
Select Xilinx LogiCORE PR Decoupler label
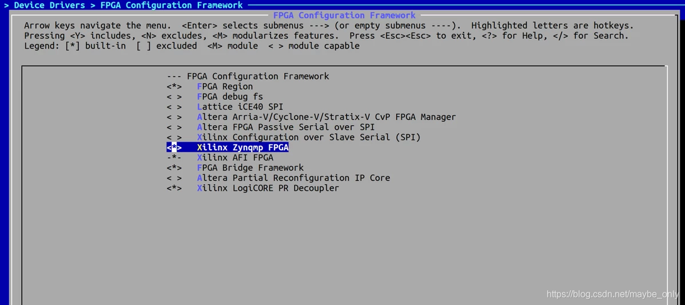tap(268, 188)
